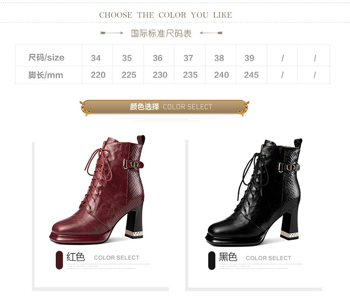350x296 pixels.
Task: Select size 38 in the size table
Action: [219, 58]
